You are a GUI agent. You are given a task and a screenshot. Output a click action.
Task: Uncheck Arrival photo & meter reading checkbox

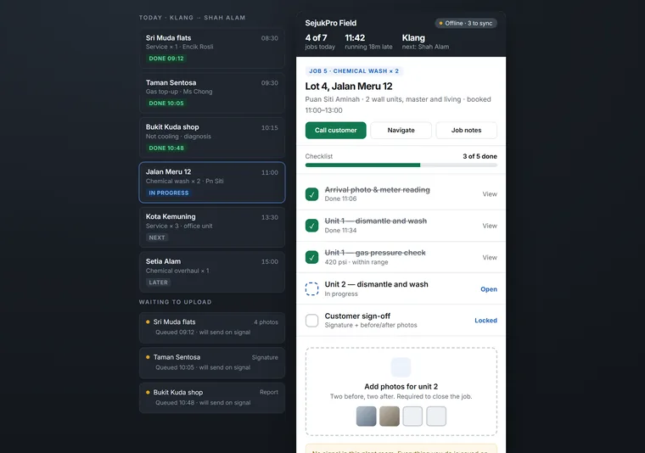click(x=311, y=194)
